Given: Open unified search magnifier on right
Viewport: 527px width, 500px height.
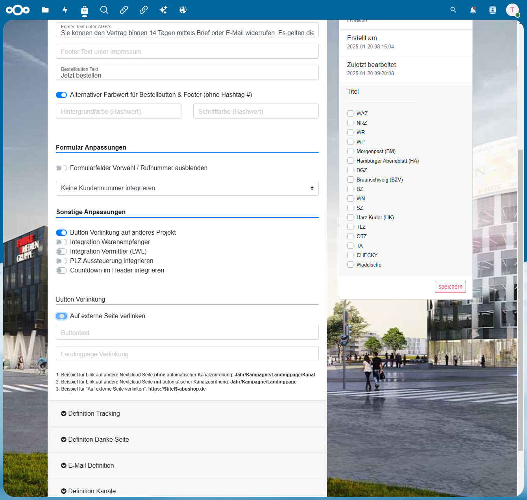Looking at the screenshot, I should click(x=453, y=10).
